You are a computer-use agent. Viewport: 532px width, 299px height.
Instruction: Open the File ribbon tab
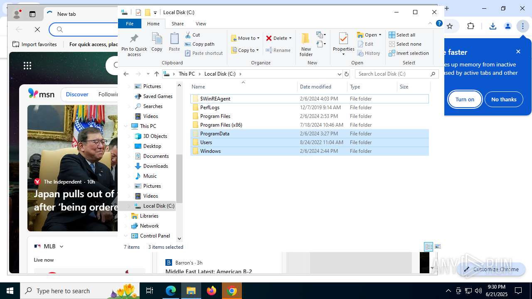point(130,24)
